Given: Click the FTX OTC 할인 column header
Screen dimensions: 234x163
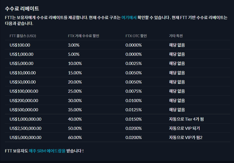Looking at the screenshot, I should 136,36.
